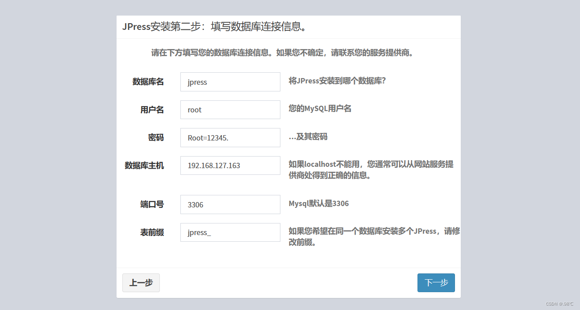
Task: Click hint text …及其密码
Action: click(308, 136)
